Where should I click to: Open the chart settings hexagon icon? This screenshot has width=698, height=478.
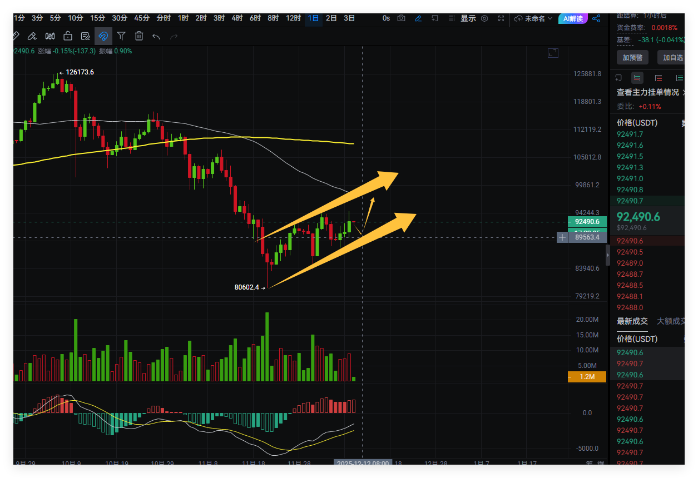[x=484, y=18]
